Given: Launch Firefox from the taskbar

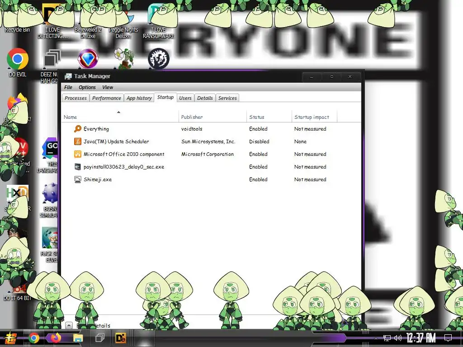Looking at the screenshot, I should tap(56, 338).
